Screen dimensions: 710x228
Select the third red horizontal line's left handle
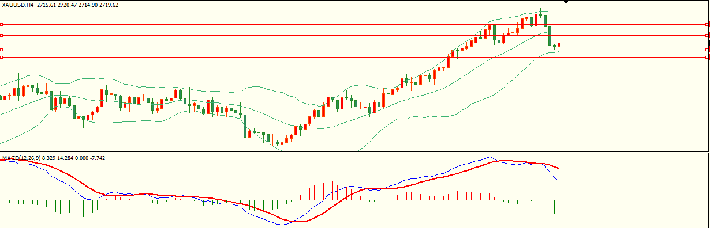coord(2,50)
